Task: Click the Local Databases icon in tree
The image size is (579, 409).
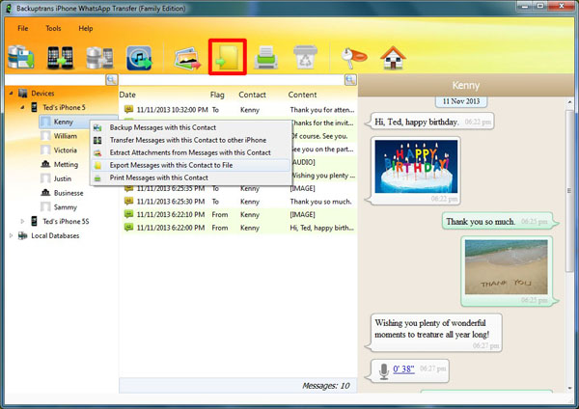Action: (23, 235)
